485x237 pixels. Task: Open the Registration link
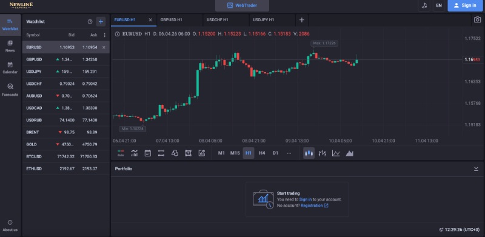point(314,205)
